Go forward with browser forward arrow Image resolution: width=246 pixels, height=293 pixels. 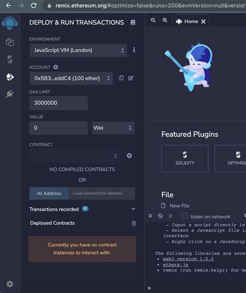(21, 6)
